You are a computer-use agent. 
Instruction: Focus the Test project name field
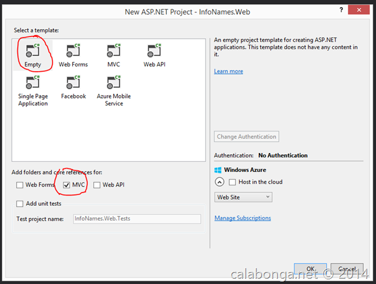point(137,219)
